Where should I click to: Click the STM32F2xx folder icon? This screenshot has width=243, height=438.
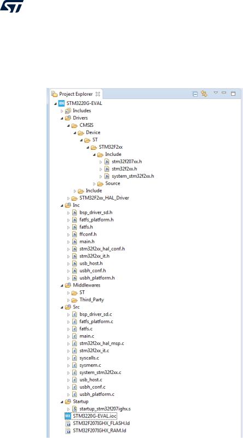click(x=94, y=147)
